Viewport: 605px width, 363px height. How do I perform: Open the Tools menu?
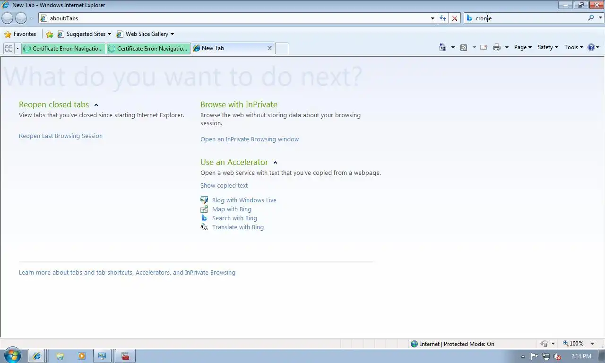(x=573, y=47)
